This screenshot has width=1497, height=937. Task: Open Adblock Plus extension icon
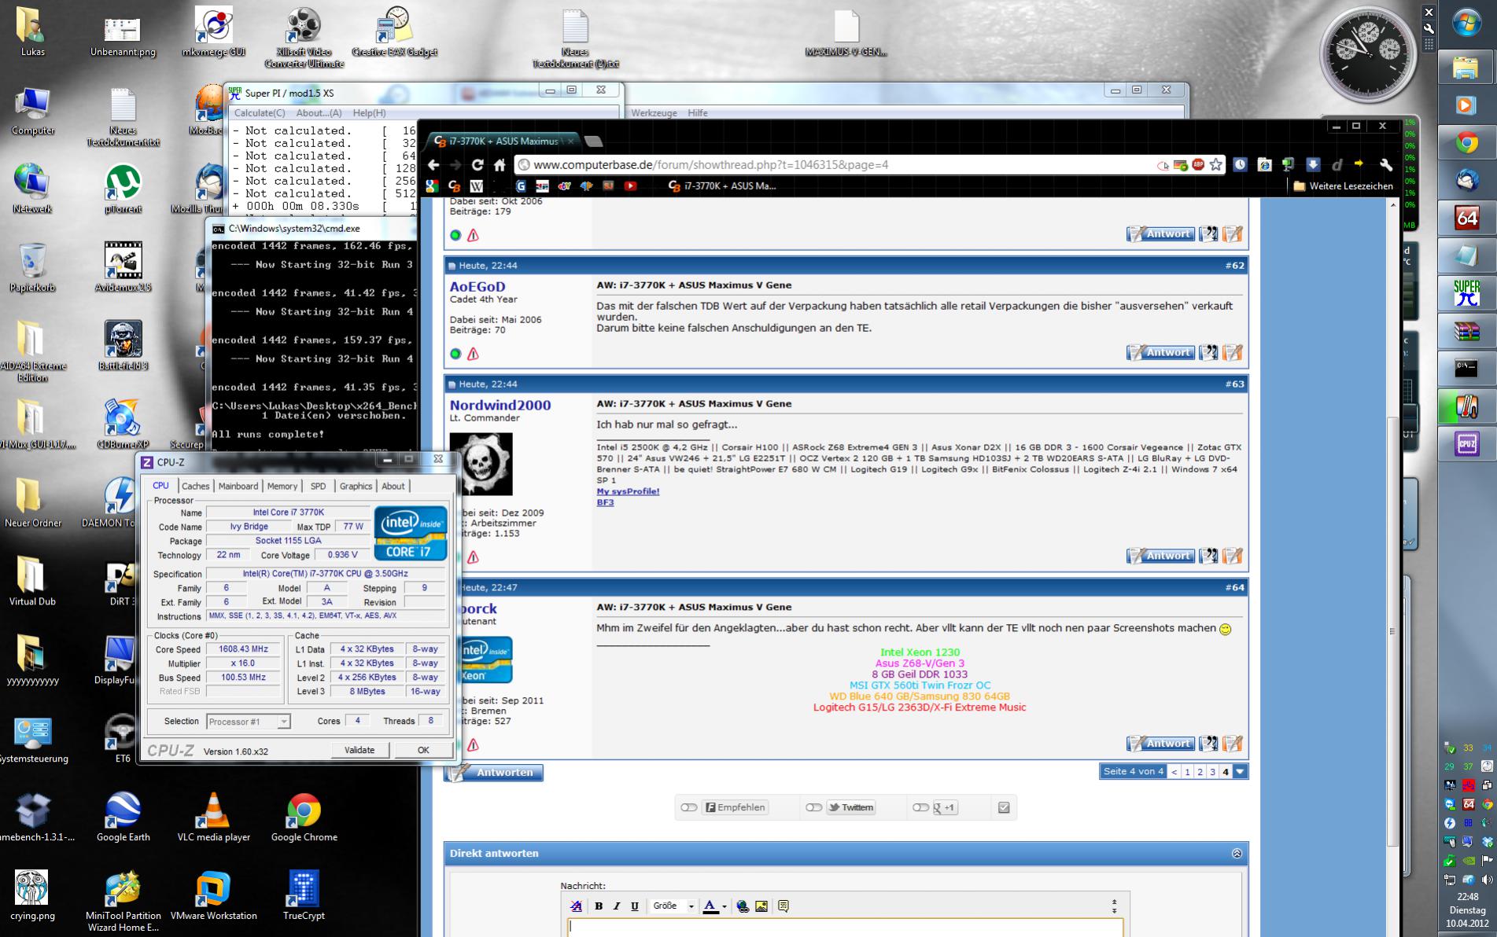point(1198,165)
